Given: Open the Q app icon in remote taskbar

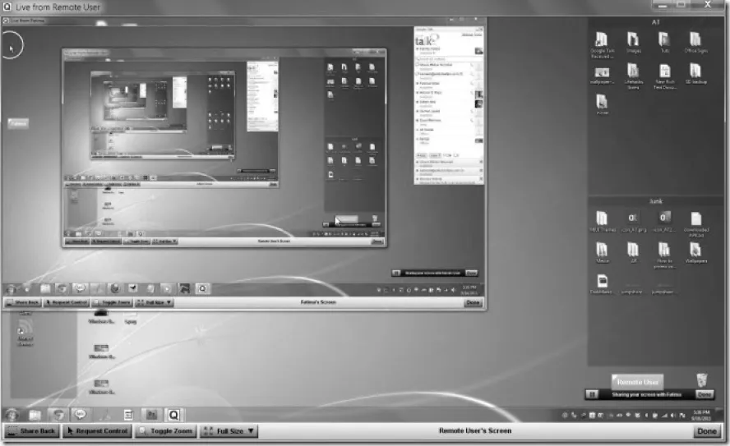Looking at the screenshot, I should pyautogui.click(x=175, y=415).
